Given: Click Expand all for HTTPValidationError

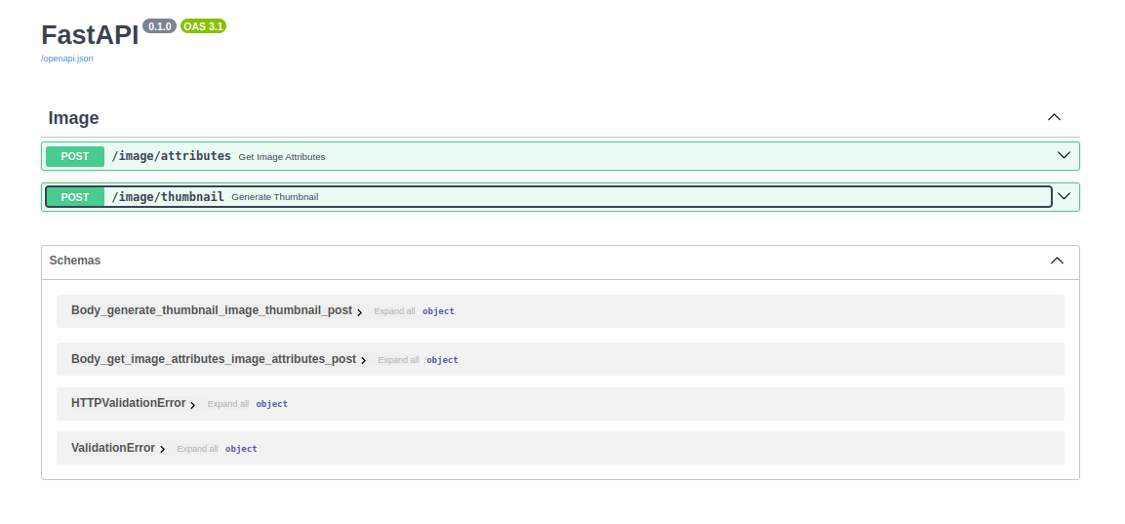Looking at the screenshot, I should (x=228, y=404).
